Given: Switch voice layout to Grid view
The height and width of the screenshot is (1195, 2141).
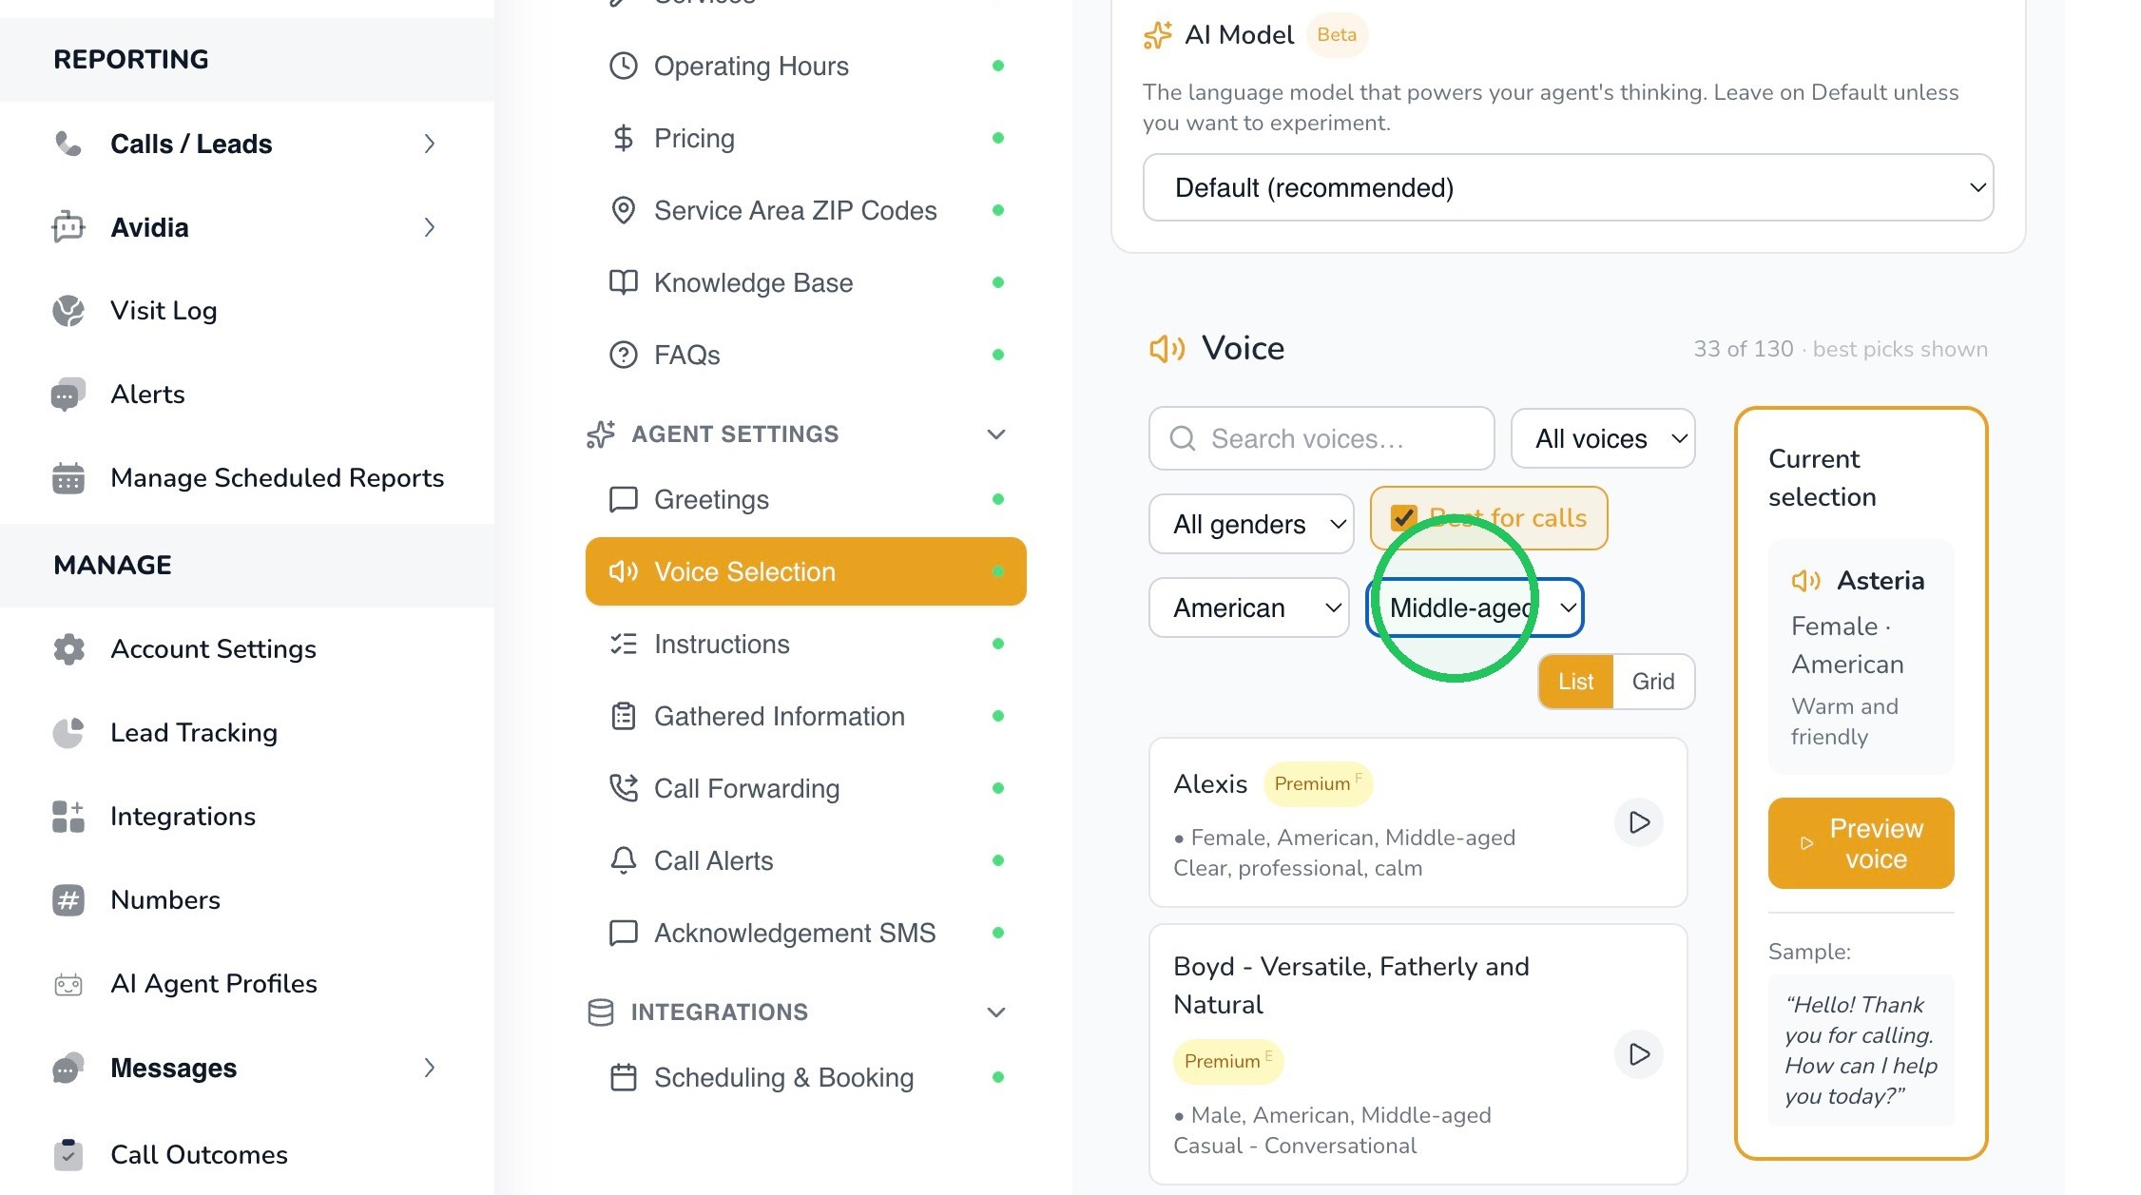Looking at the screenshot, I should pyautogui.click(x=1653, y=682).
